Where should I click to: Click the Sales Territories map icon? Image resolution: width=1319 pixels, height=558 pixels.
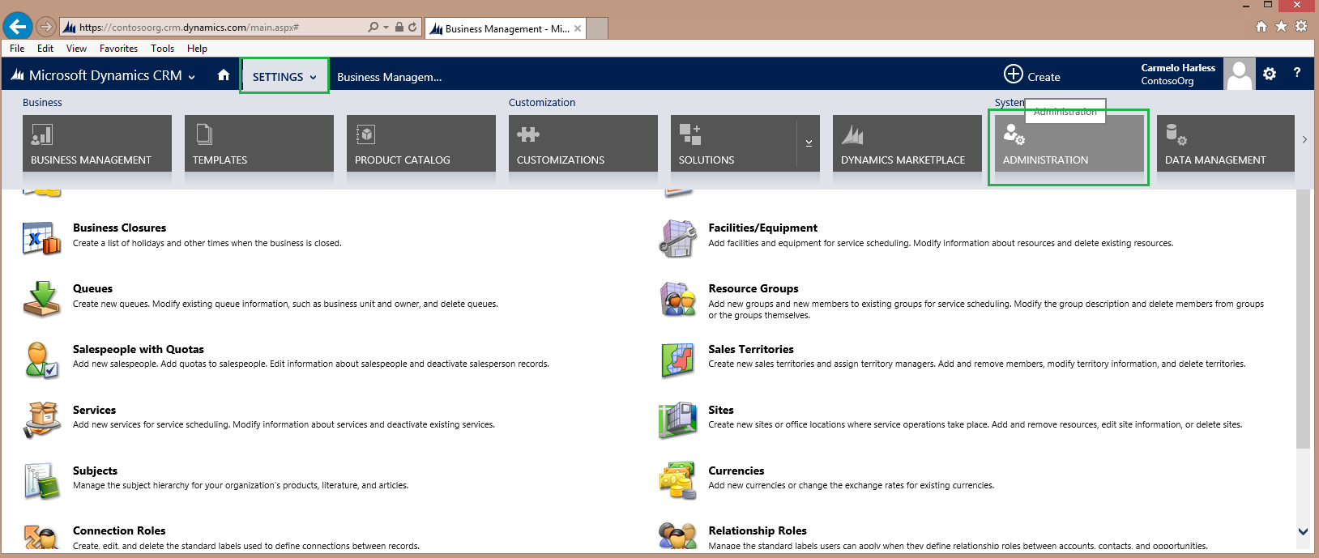(x=677, y=360)
